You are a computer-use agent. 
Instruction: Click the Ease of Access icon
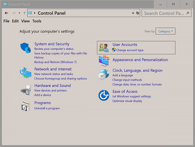pyautogui.click(x=104, y=95)
